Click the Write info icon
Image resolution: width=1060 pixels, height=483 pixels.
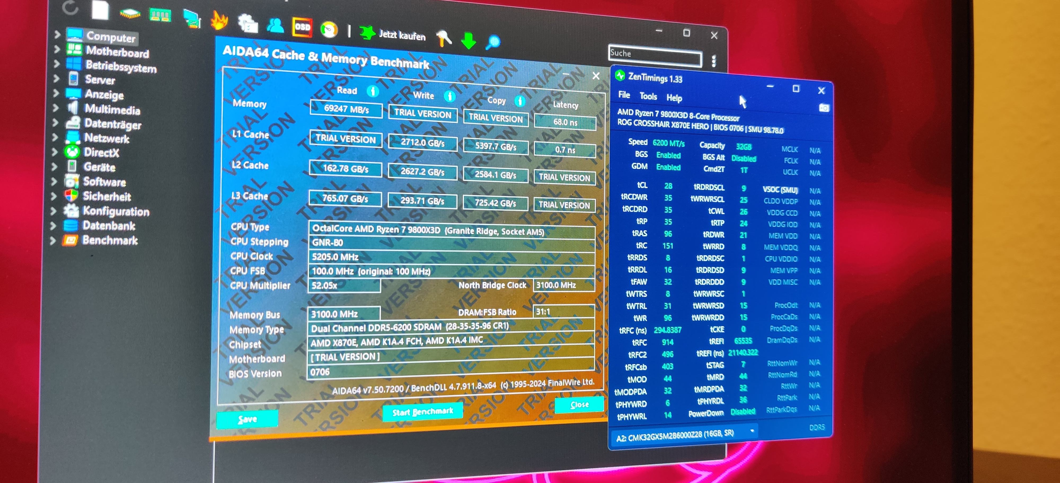tap(449, 96)
